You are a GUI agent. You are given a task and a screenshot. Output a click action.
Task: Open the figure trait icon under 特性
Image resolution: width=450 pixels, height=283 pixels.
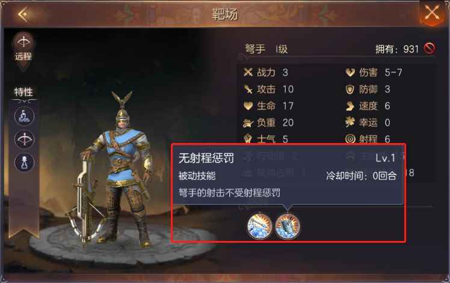[x=25, y=163]
